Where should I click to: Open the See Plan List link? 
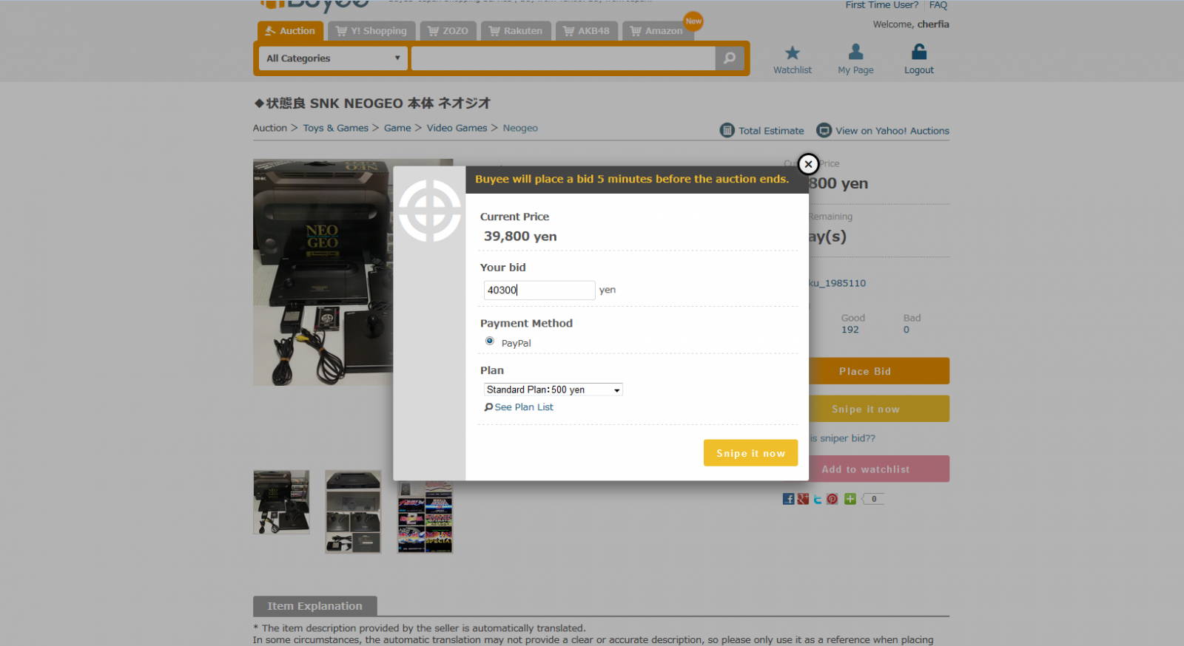(x=523, y=407)
